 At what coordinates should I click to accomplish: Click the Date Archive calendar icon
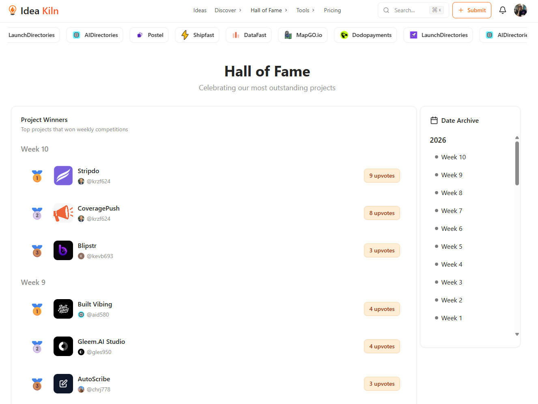tap(434, 120)
